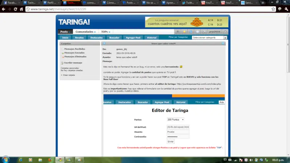Open the envelope messages icon in user bar

198,32
